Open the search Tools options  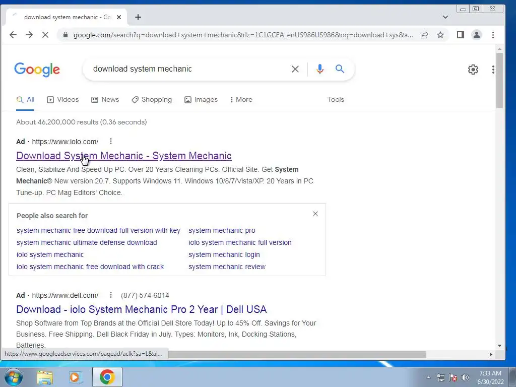pos(336,99)
